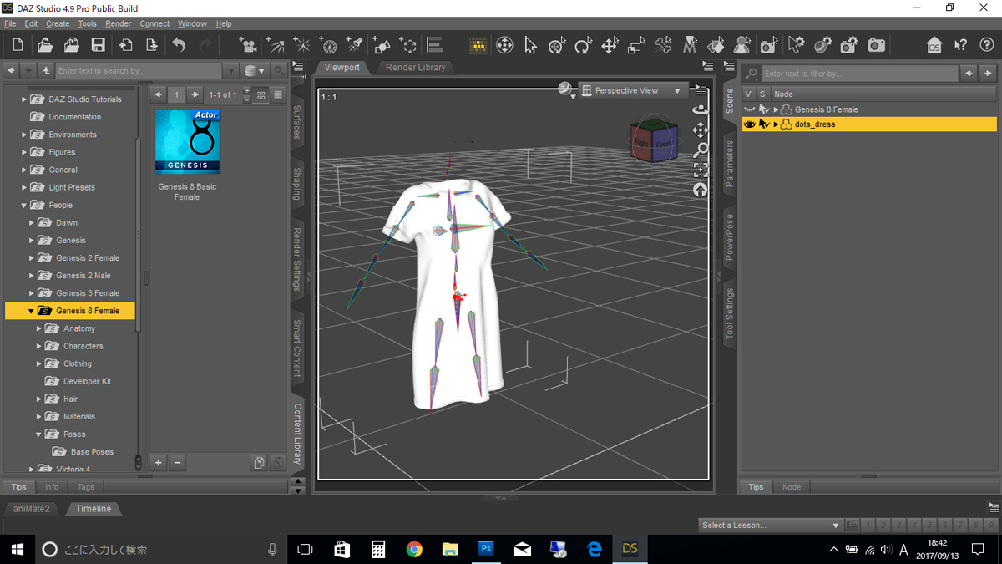Viewport: 1002px width, 564px height.
Task: Open Help with the question mark circle icon
Action: pos(986,45)
